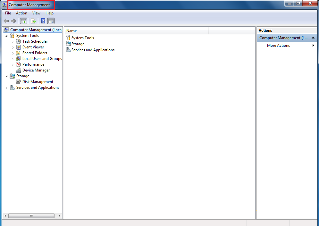Open the Action menu
The image size is (319, 226).
pos(21,13)
